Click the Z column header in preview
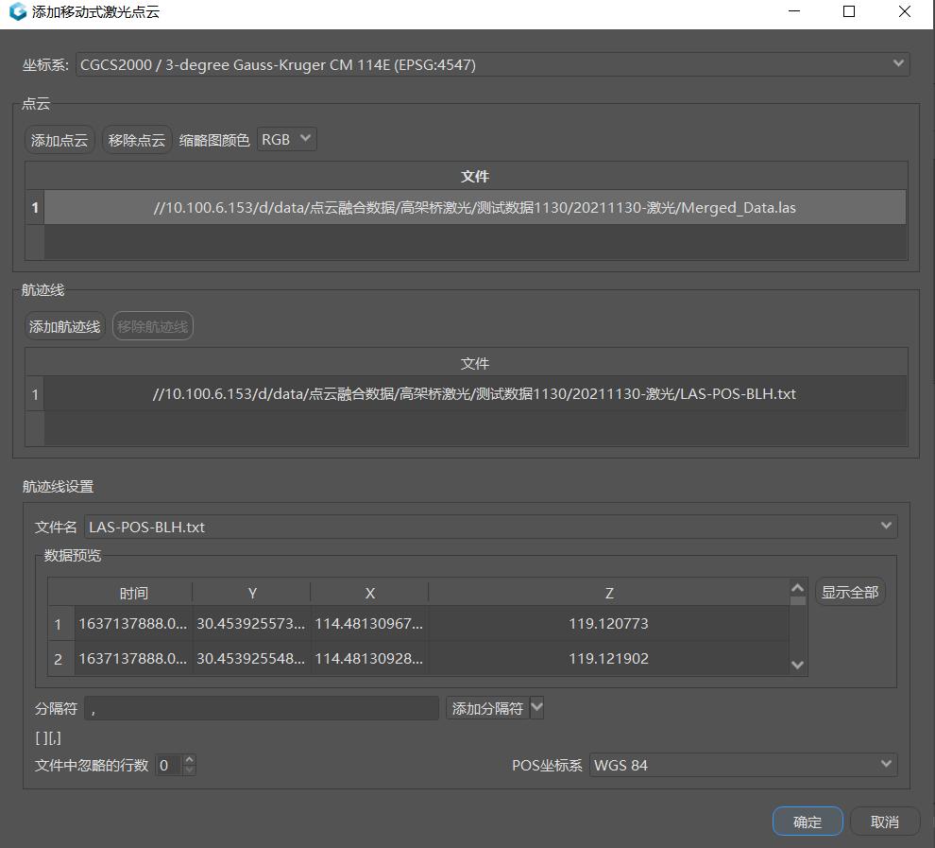 (x=609, y=593)
